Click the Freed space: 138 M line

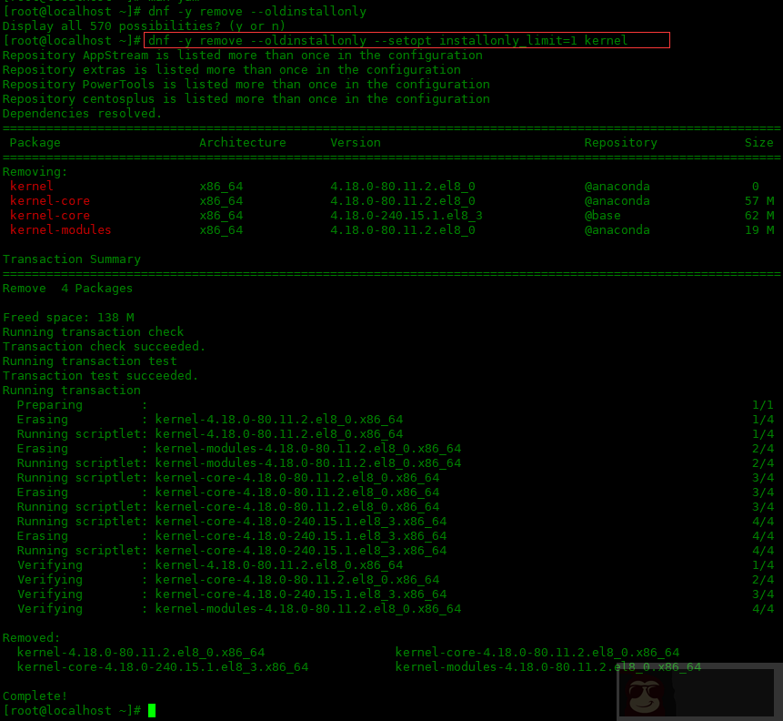pyautogui.click(x=68, y=318)
